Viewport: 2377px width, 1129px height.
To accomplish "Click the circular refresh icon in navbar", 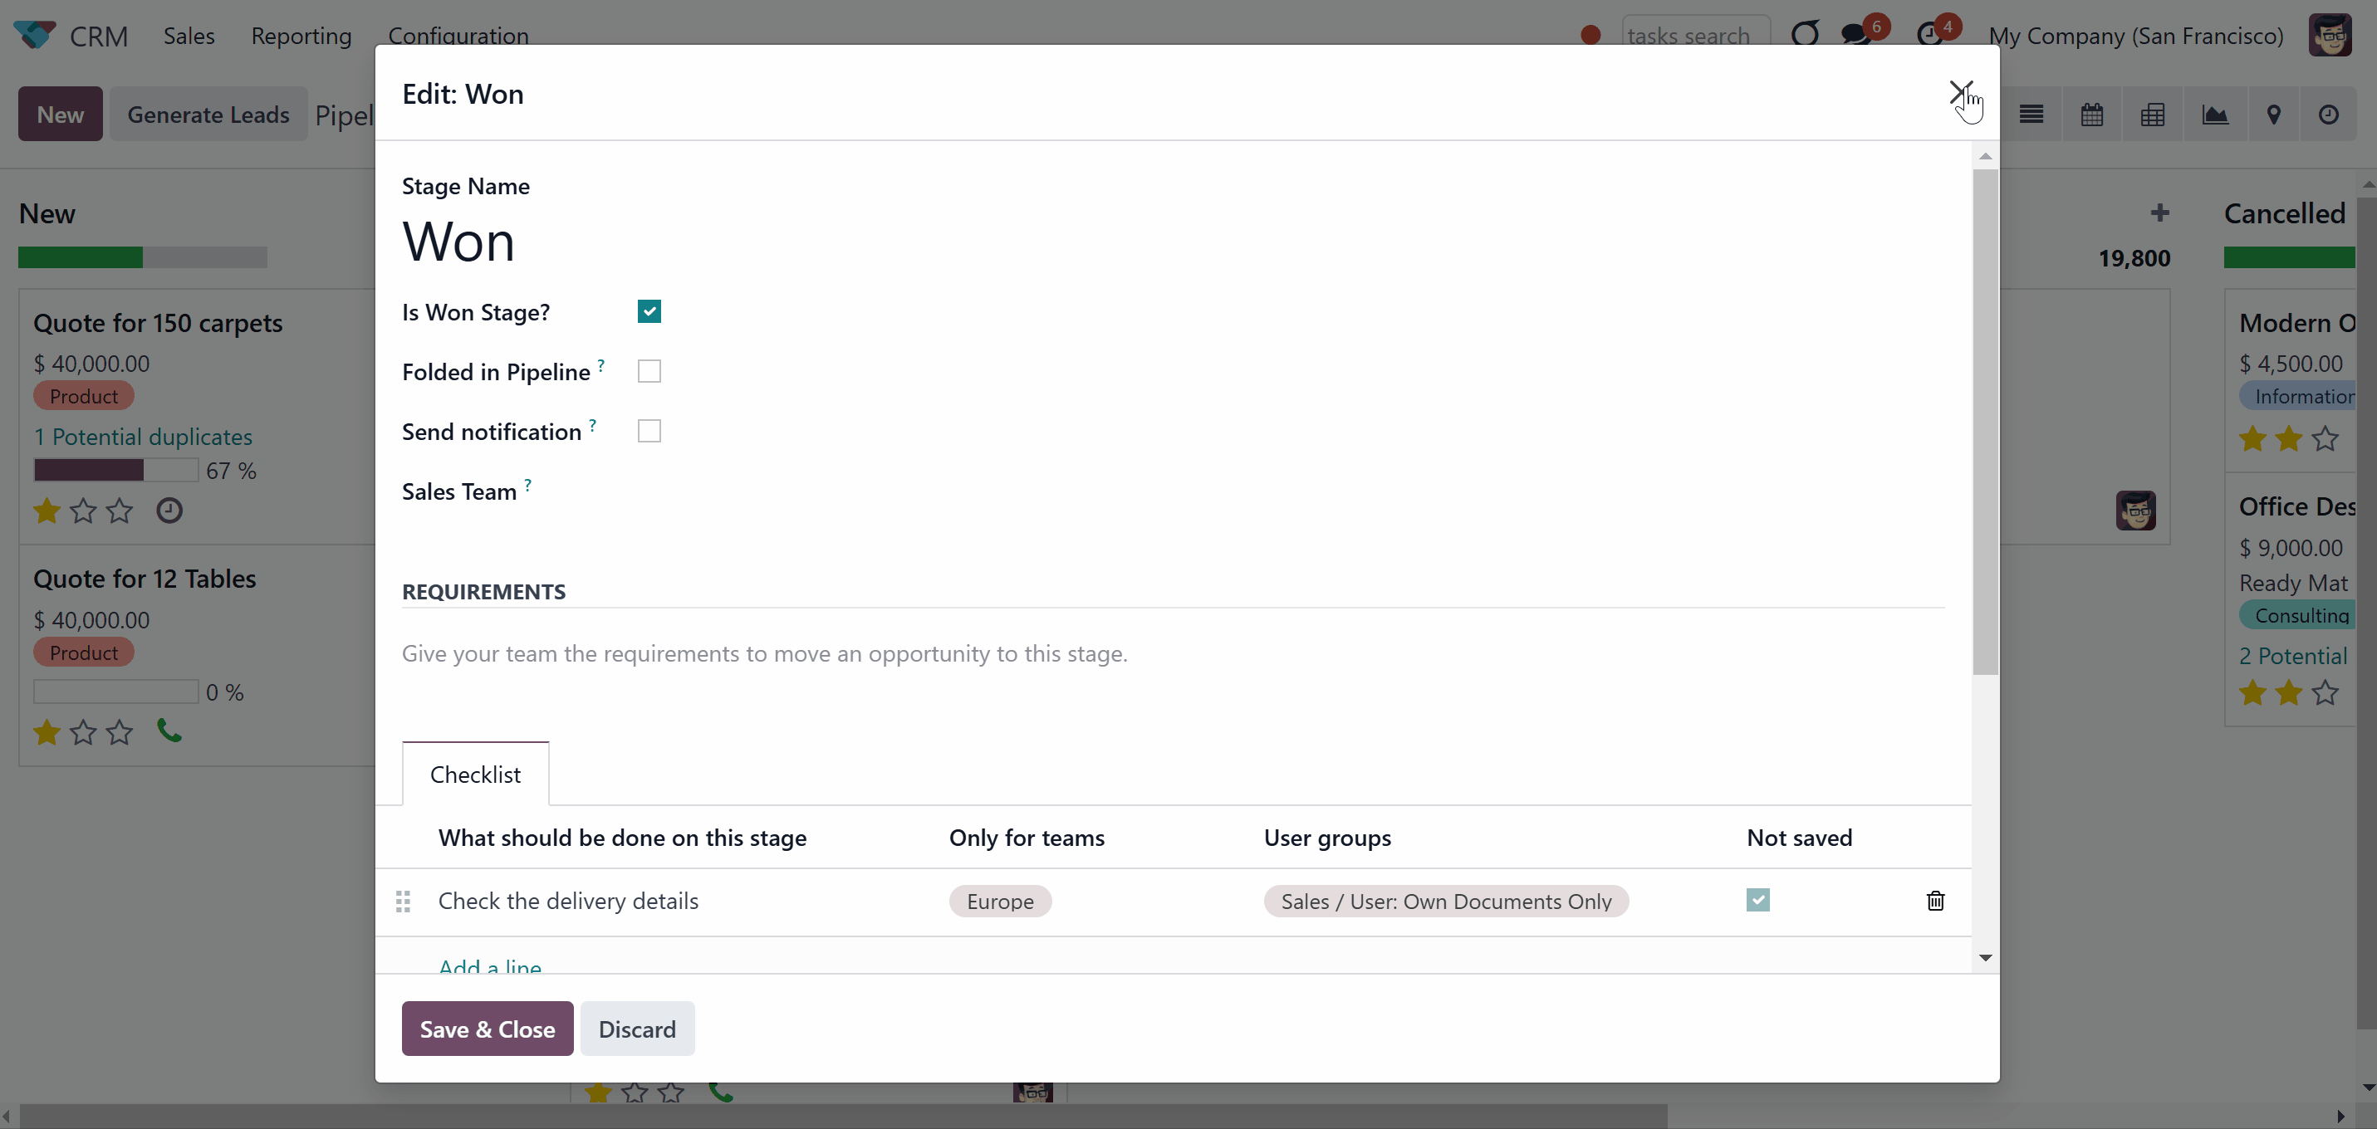I will click(1805, 35).
